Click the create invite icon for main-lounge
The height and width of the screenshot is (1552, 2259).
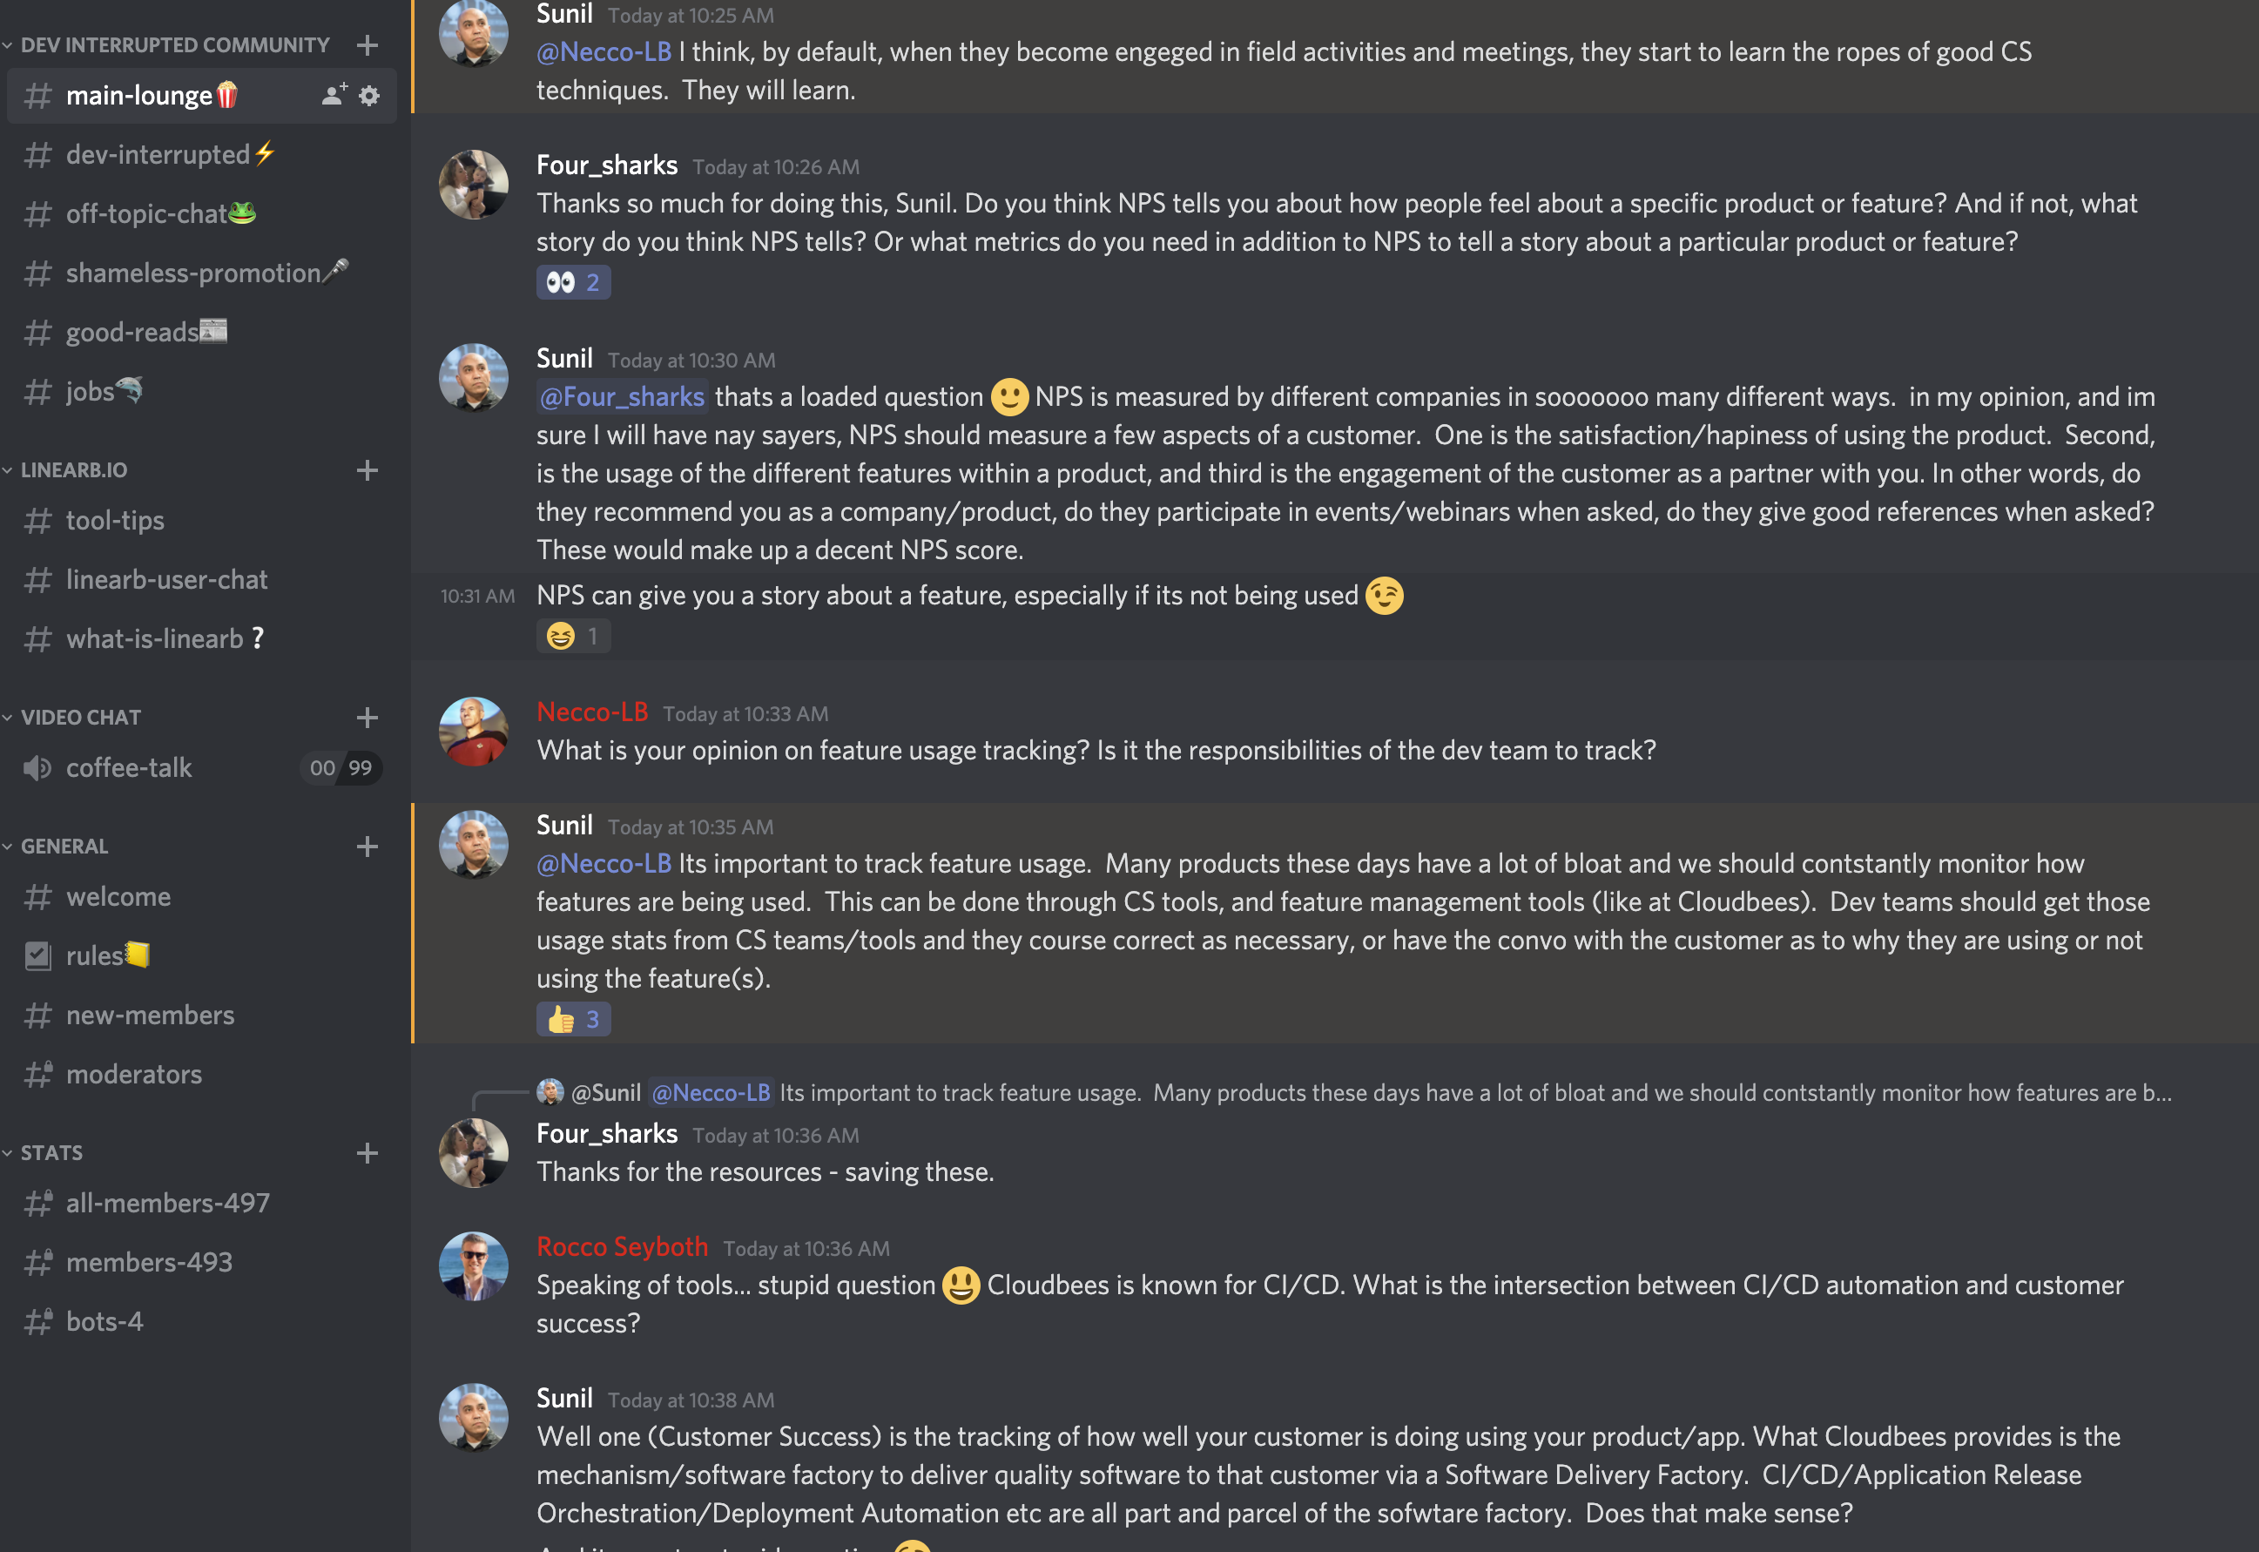[x=334, y=94]
